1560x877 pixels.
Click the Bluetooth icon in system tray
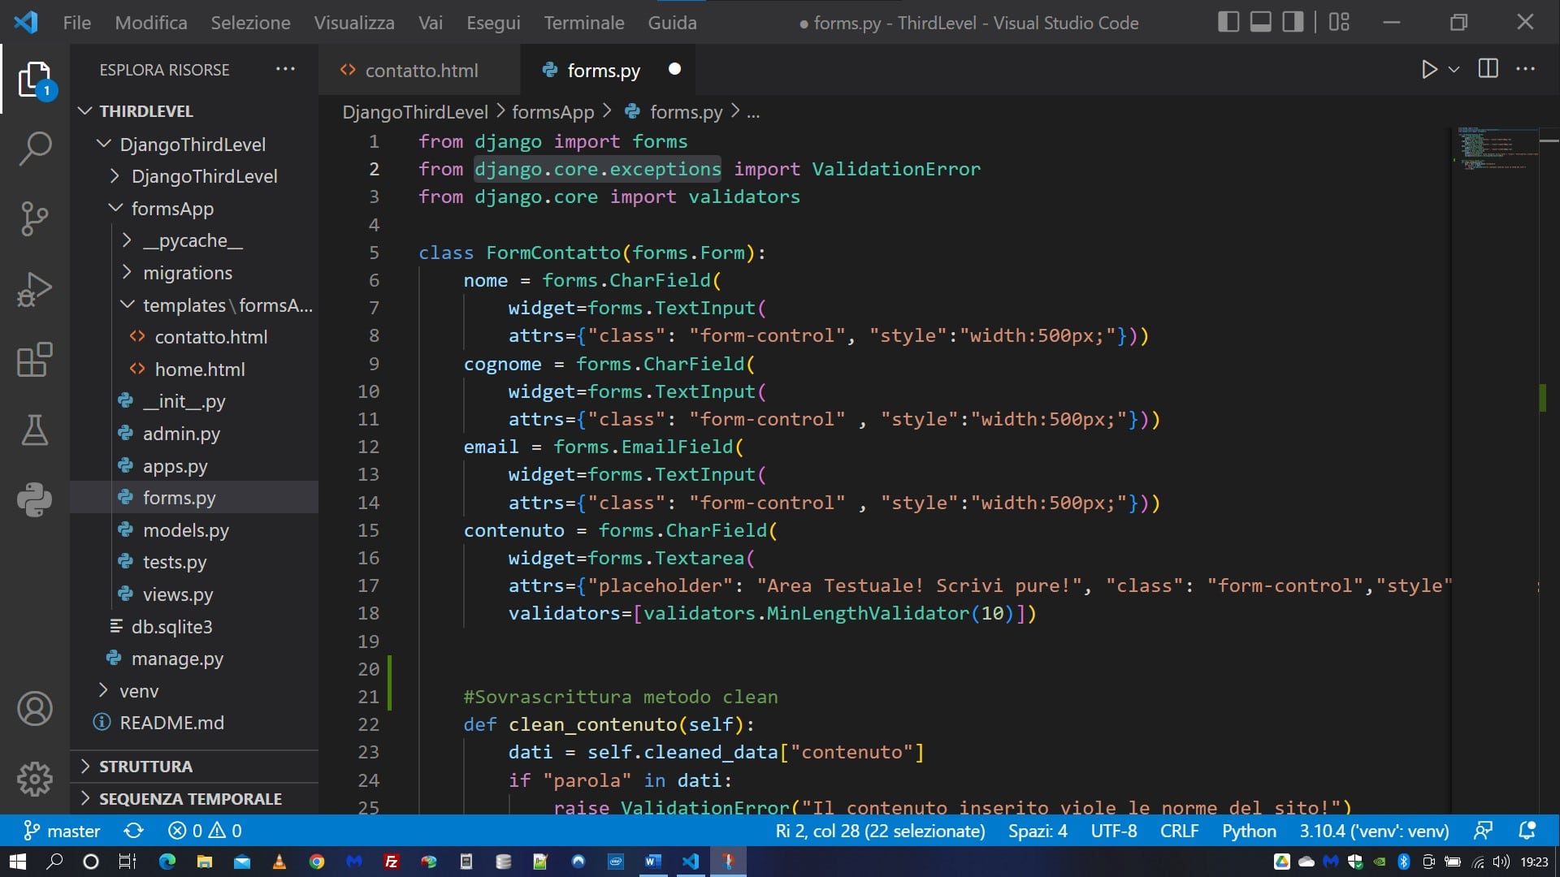click(1403, 862)
